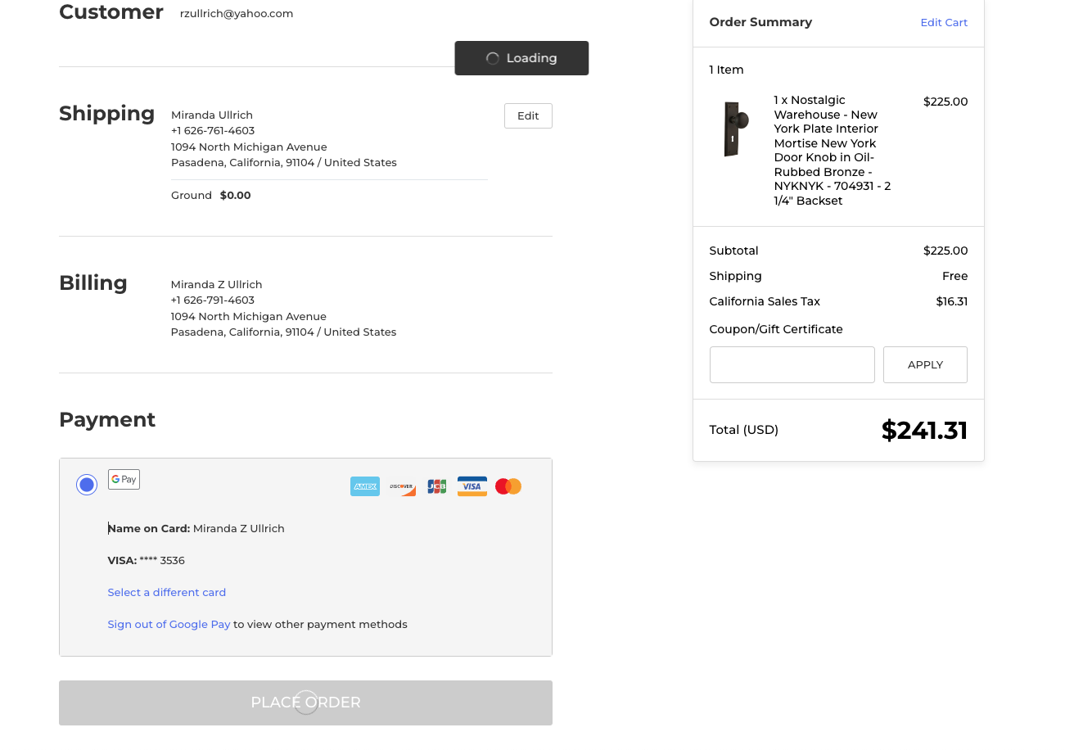Focus the Coupon/Gift Certificate input field
Viewport: 1065px width, 750px height.
(x=792, y=365)
